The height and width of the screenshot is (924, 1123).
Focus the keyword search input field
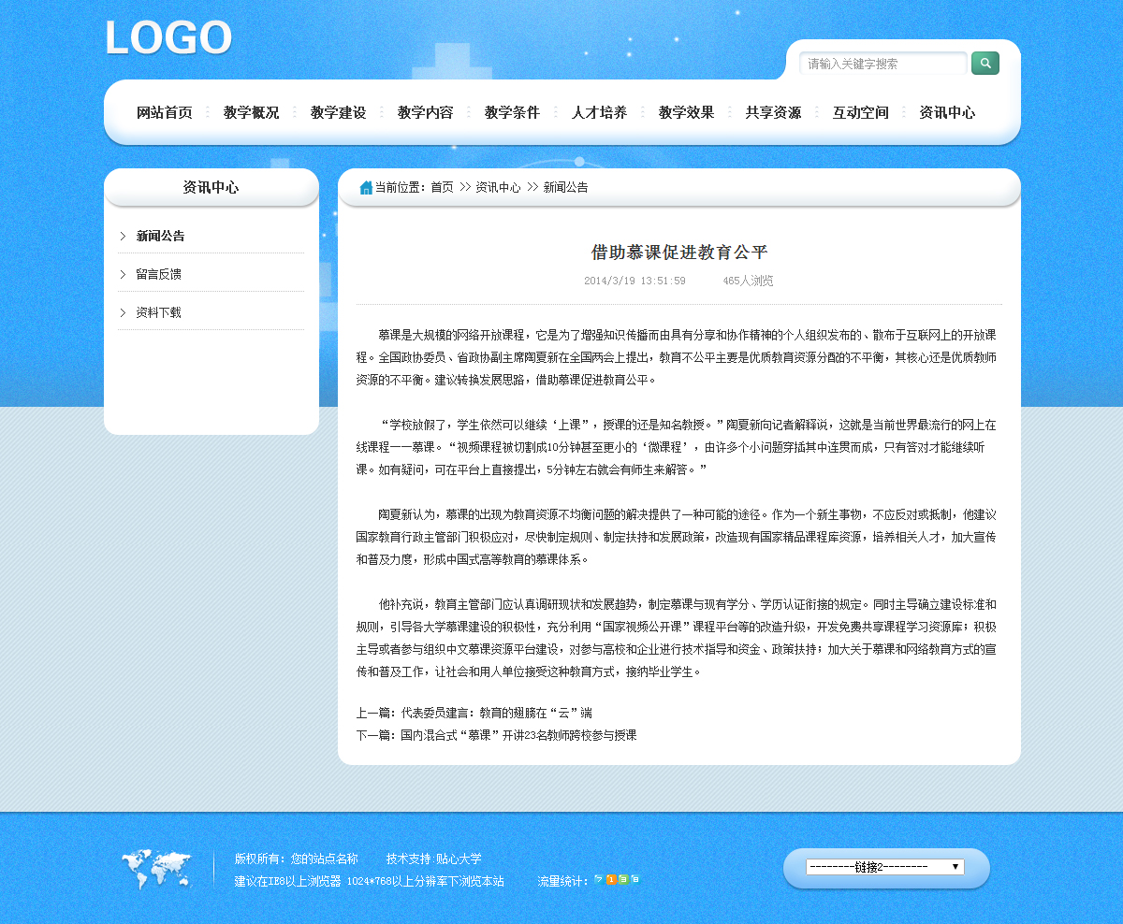point(882,64)
